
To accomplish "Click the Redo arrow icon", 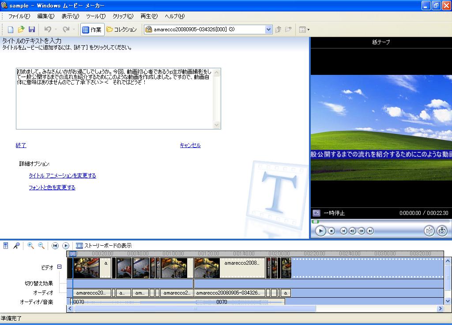I will (x=66, y=30).
